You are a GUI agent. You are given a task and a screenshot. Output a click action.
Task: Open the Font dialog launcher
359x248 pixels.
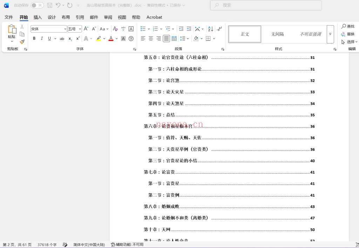(x=135, y=49)
